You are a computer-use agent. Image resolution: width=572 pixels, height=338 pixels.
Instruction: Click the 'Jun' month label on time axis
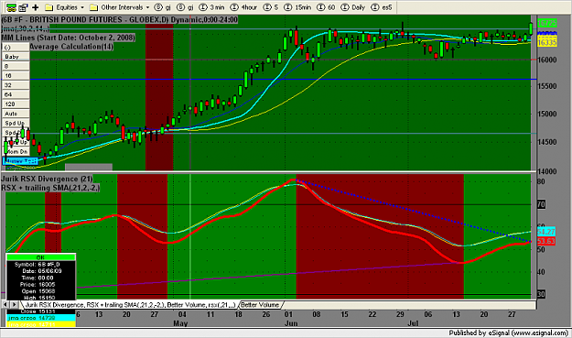pos(291,323)
